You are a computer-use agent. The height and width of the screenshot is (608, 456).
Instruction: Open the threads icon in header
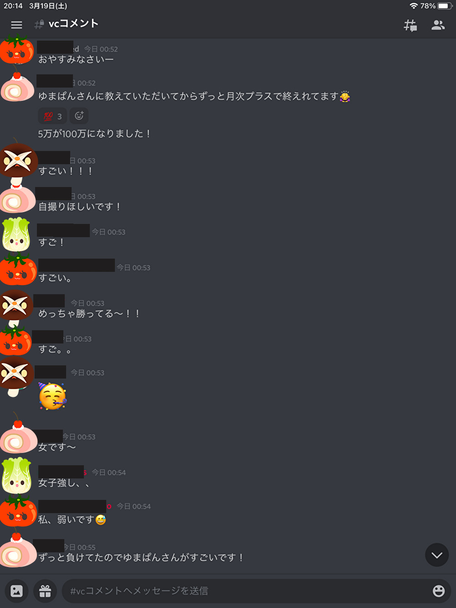click(410, 25)
